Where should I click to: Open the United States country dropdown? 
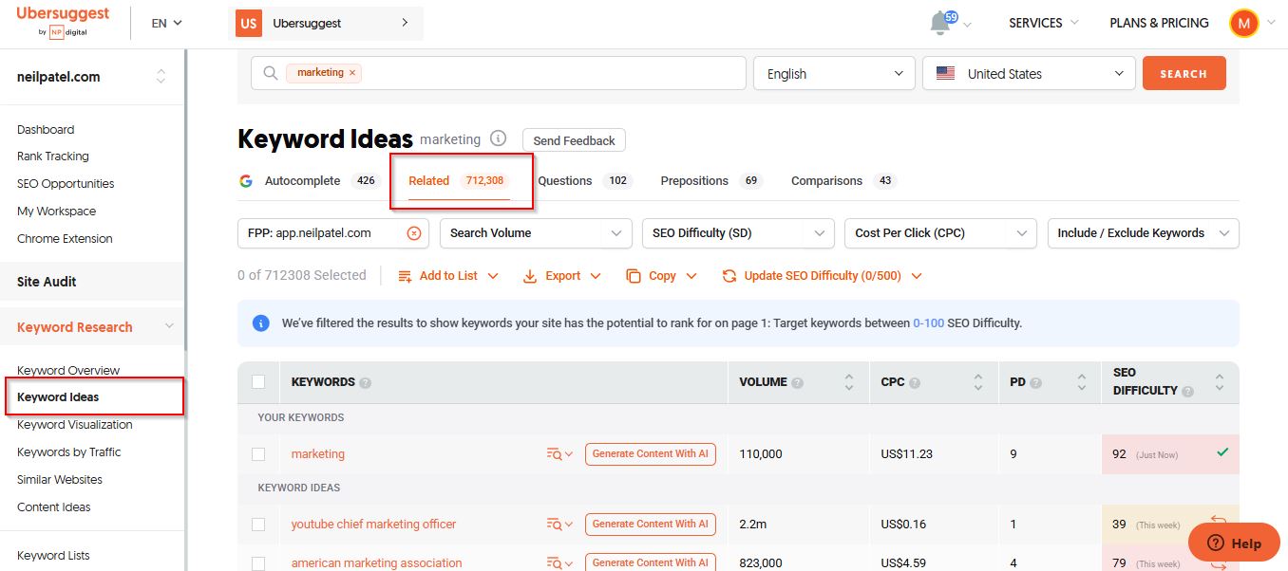(x=1029, y=74)
